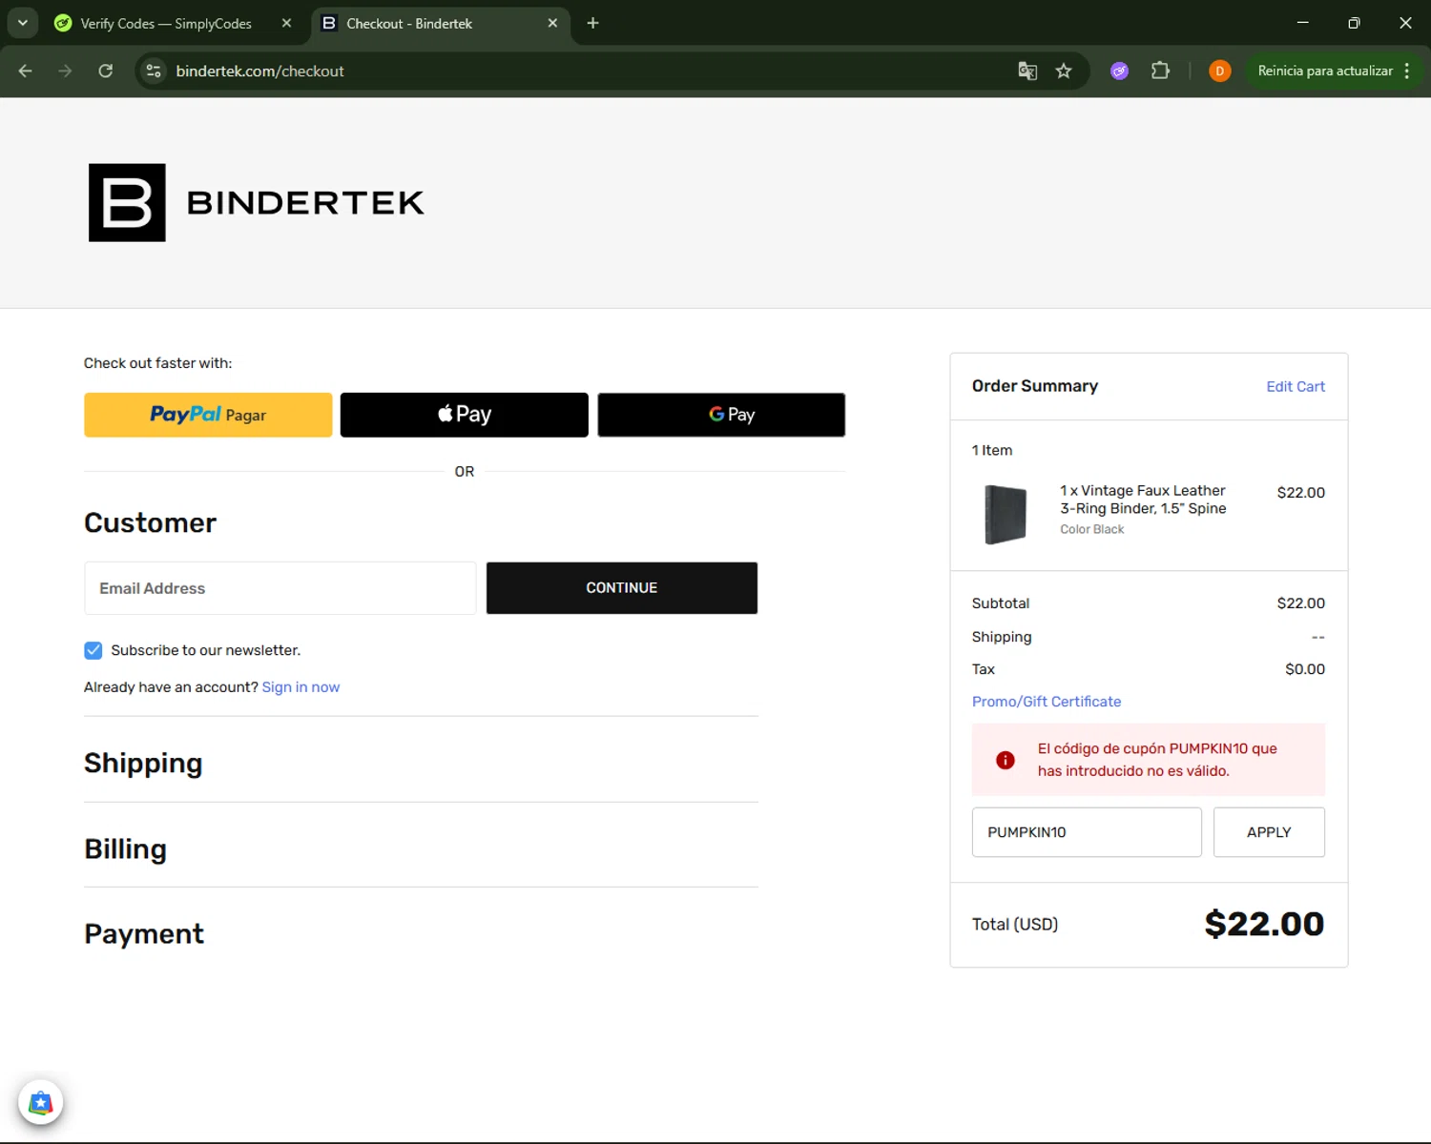Open the Edit Cart link
This screenshot has height=1144, width=1431.
1296,386
